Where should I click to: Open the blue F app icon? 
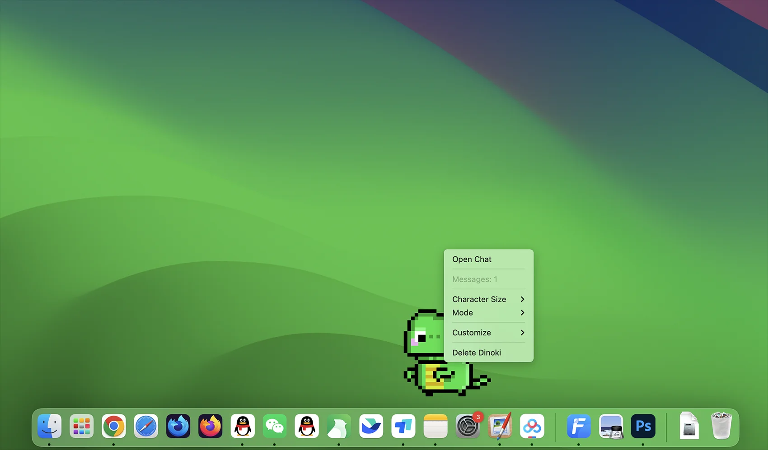pos(579,426)
